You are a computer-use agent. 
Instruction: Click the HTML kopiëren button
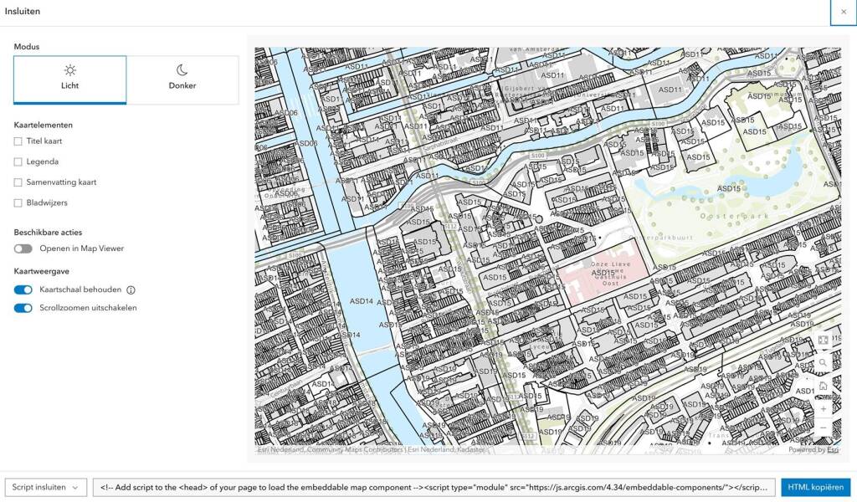click(815, 487)
